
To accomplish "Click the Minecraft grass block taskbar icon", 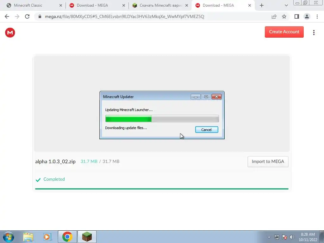I will pos(87,237).
